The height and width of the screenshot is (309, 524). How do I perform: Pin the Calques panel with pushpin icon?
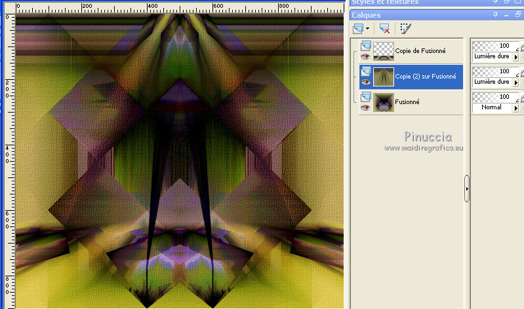coord(495,14)
